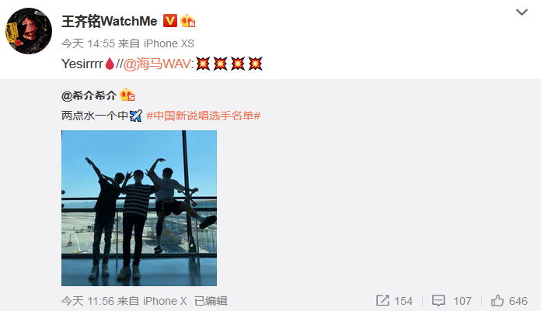
Task: Click the 已编辑 edited label
Action: coord(211,301)
